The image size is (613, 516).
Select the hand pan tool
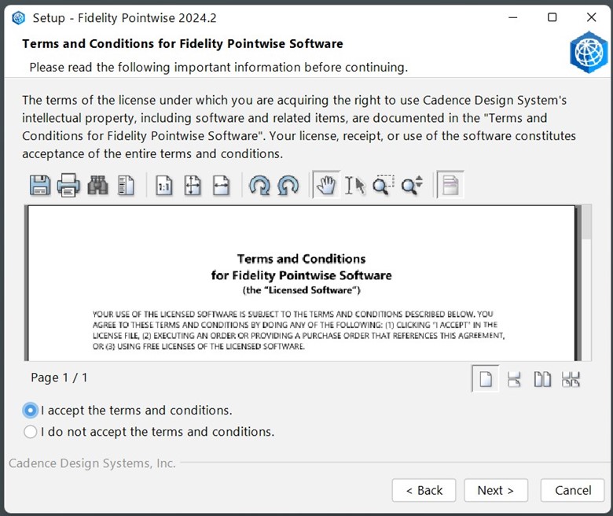pos(326,185)
